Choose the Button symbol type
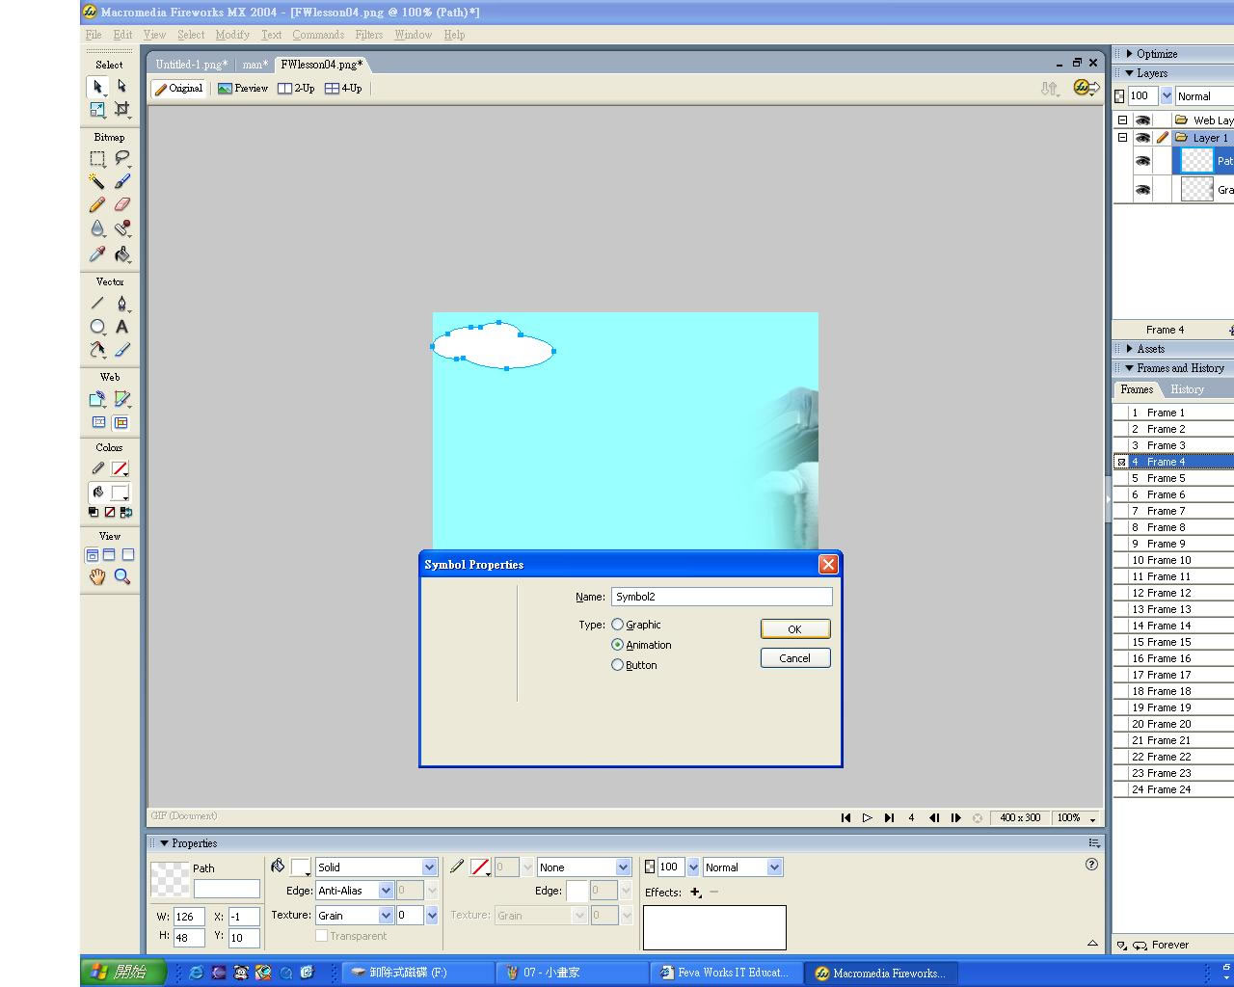 coord(617,665)
